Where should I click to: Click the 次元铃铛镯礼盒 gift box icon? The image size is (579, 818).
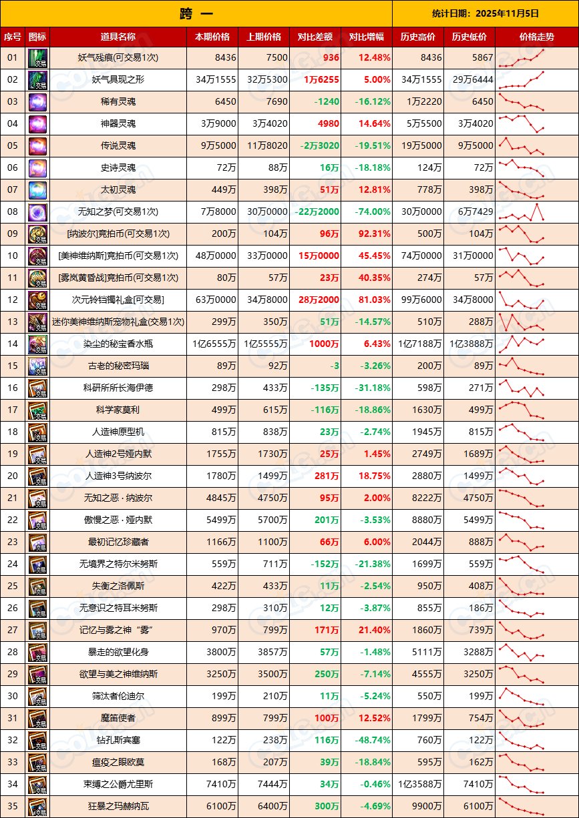coord(38,299)
